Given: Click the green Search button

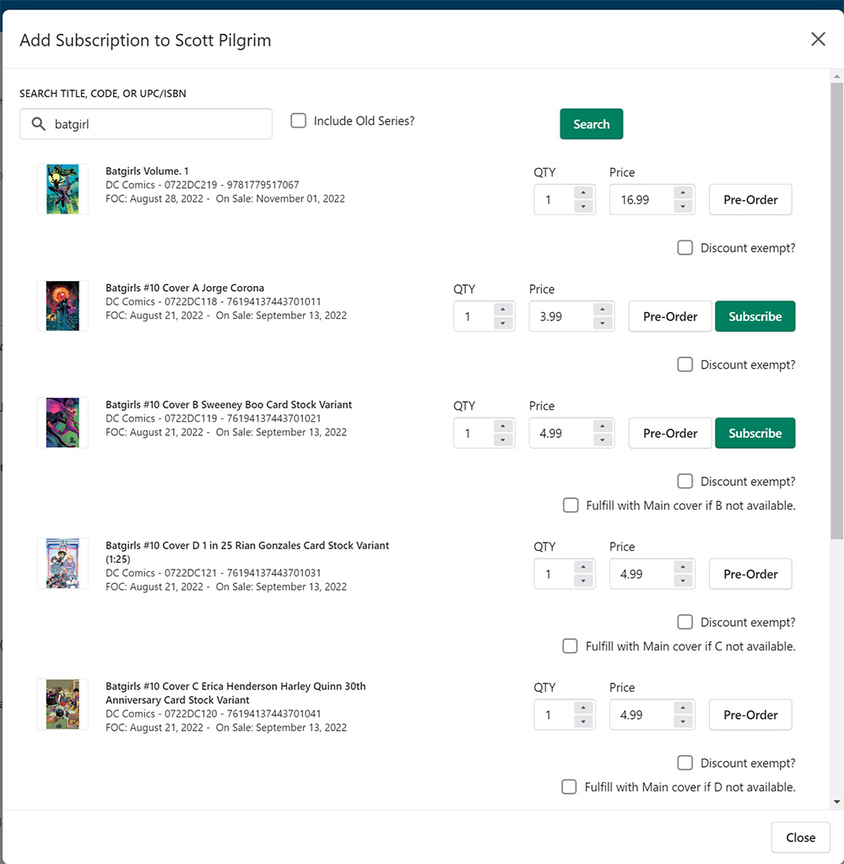Looking at the screenshot, I should click(x=592, y=124).
